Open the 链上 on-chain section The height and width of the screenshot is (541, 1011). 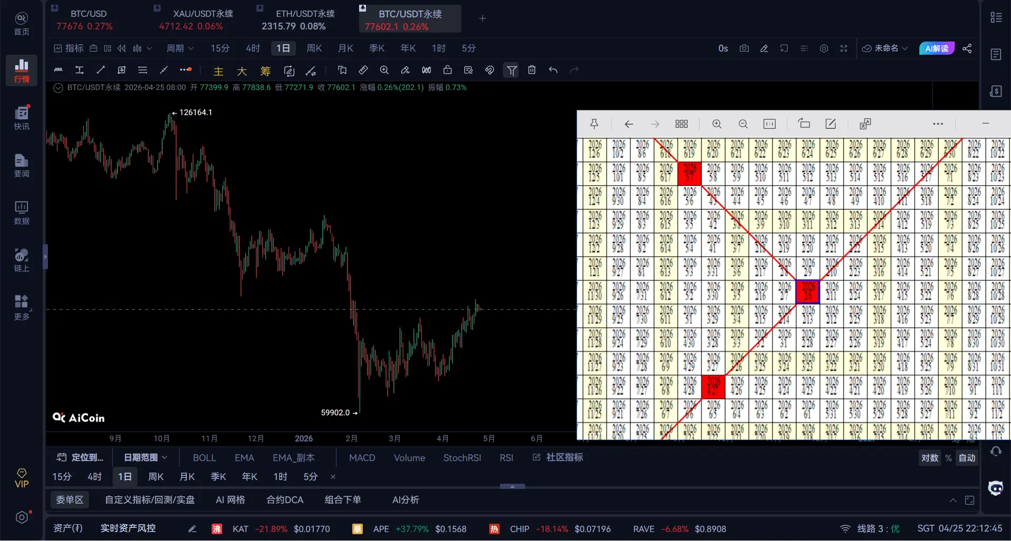click(22, 260)
